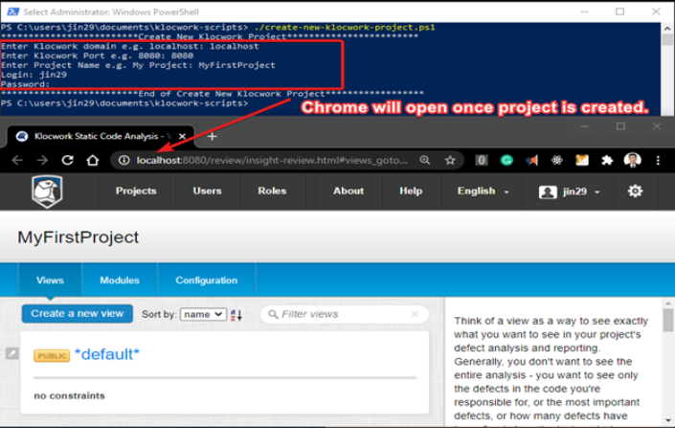
Task: Reload the Klocwork page
Action: tap(68, 160)
